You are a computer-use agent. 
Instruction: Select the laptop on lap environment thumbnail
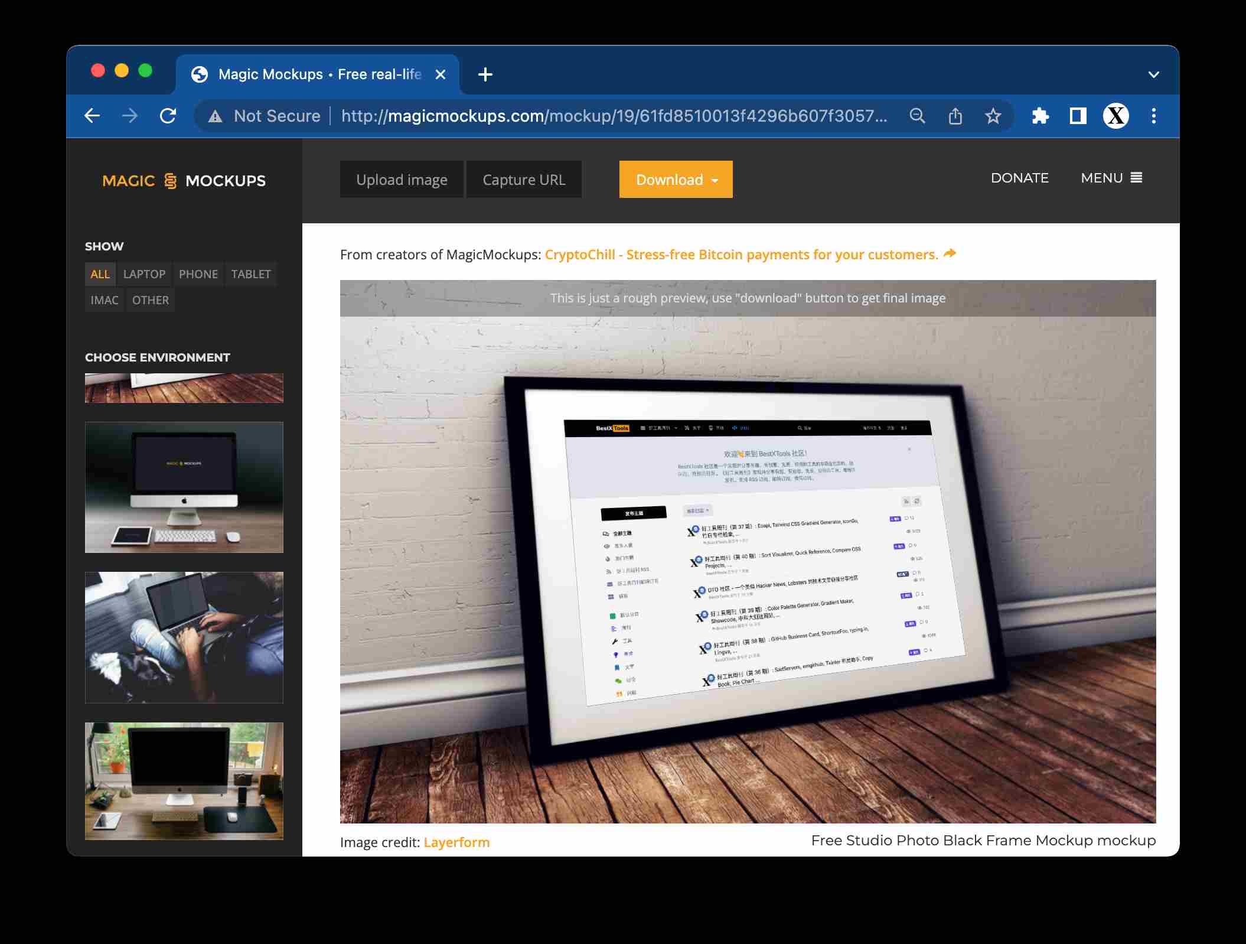click(184, 637)
